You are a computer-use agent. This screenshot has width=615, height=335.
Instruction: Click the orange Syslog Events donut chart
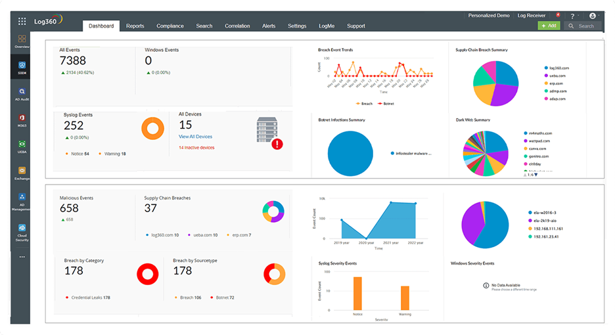(x=152, y=129)
